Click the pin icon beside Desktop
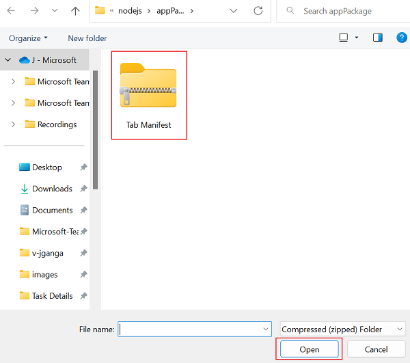This screenshot has width=410, height=363. coord(83,167)
